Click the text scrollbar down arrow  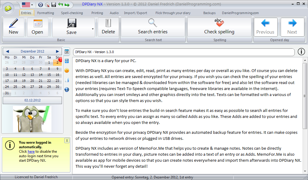pyautogui.click(x=305, y=171)
